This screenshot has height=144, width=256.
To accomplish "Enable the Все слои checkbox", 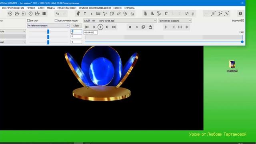I will click(28, 20).
